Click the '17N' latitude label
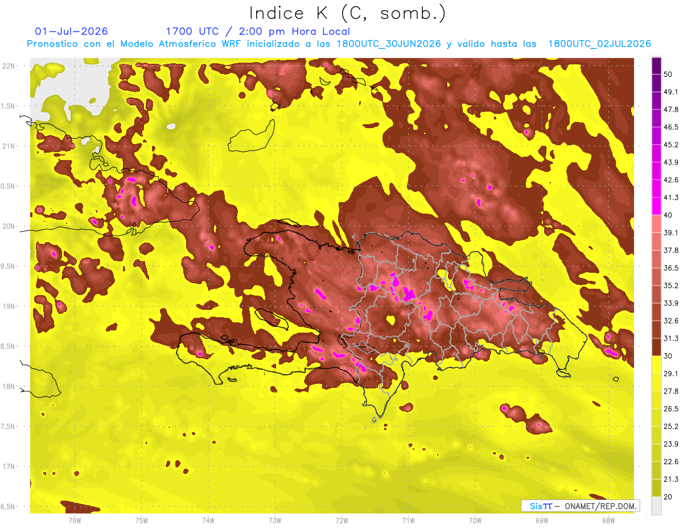The image size is (683, 528). coord(9,466)
